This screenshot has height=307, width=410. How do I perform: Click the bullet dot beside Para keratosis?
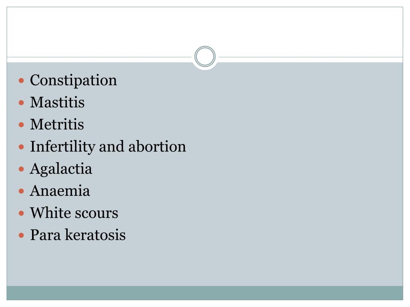[22, 235]
